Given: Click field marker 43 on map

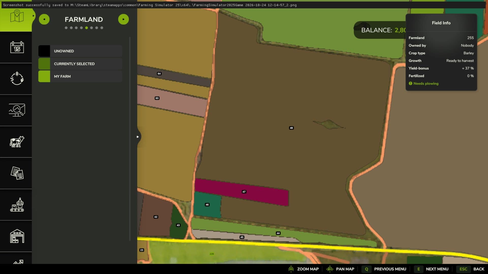Looking at the screenshot, I should click(178, 225).
